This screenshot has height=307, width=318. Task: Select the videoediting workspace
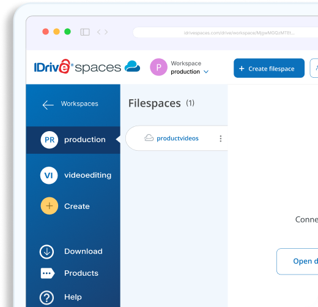point(76,175)
